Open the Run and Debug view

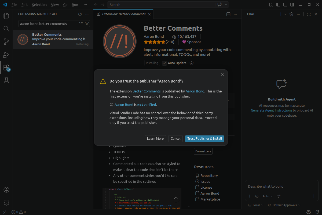tap(6, 55)
